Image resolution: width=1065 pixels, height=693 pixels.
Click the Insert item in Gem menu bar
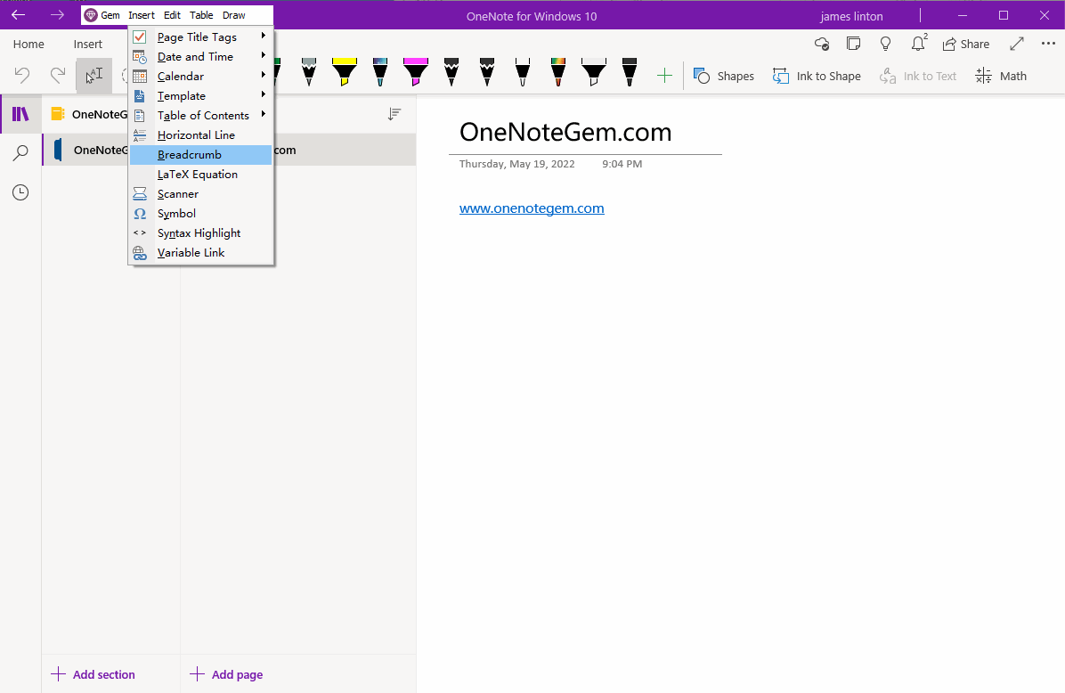(x=142, y=15)
